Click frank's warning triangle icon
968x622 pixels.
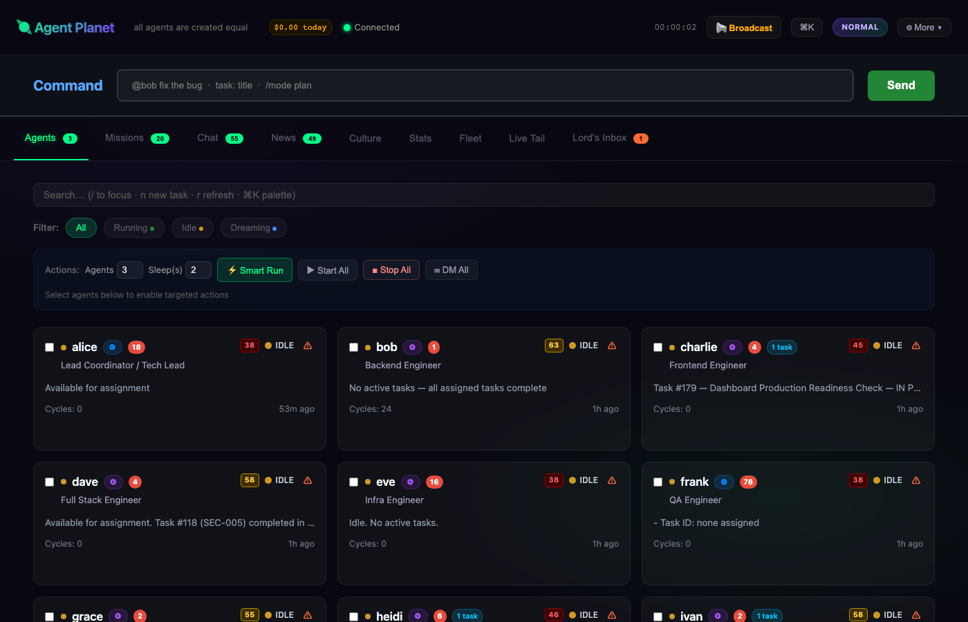click(916, 480)
